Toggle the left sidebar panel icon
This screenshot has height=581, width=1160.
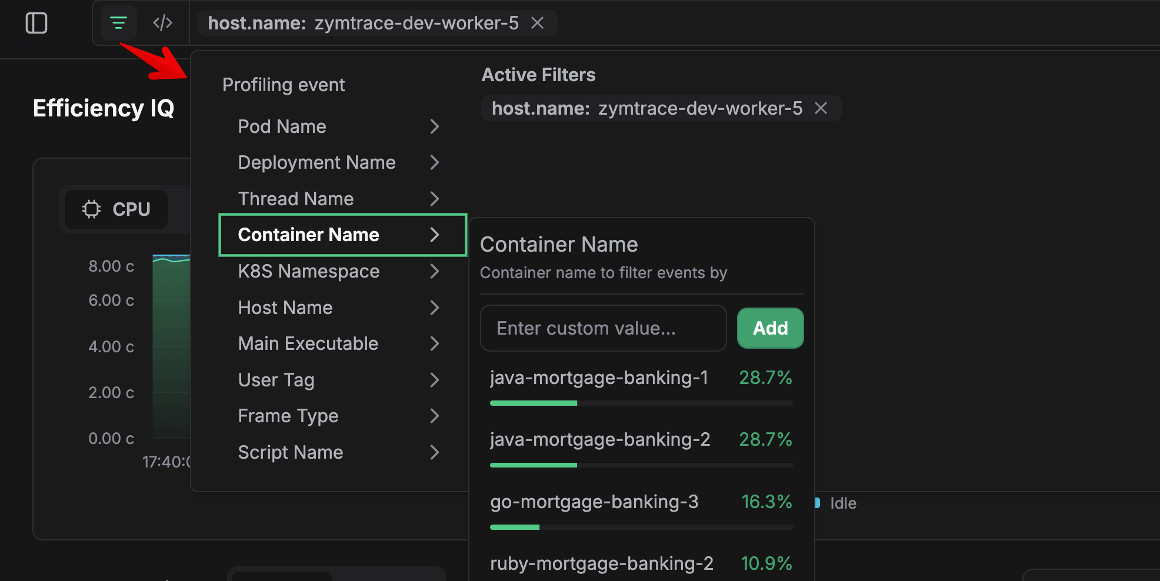(x=36, y=23)
